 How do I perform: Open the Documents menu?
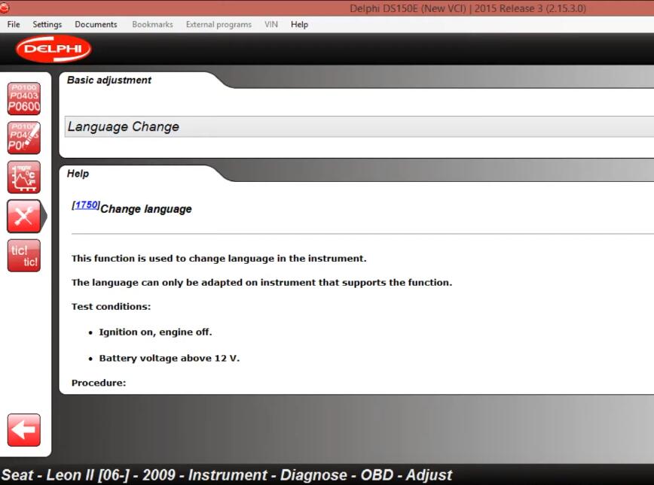click(96, 25)
